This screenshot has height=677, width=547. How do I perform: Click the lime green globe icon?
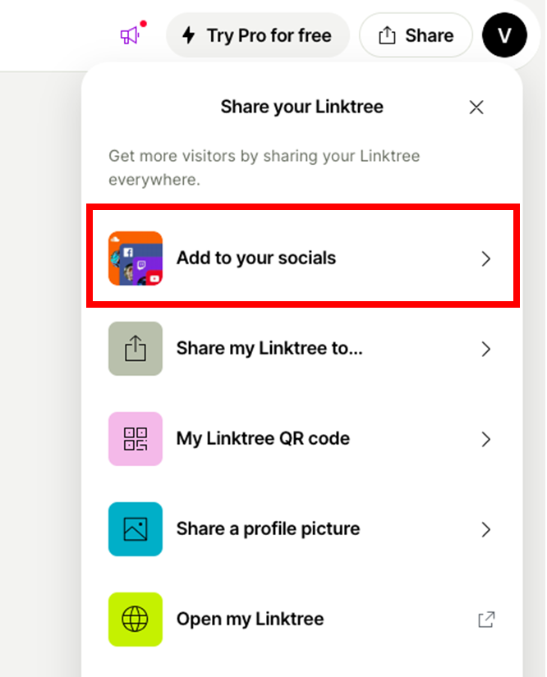pos(136,619)
